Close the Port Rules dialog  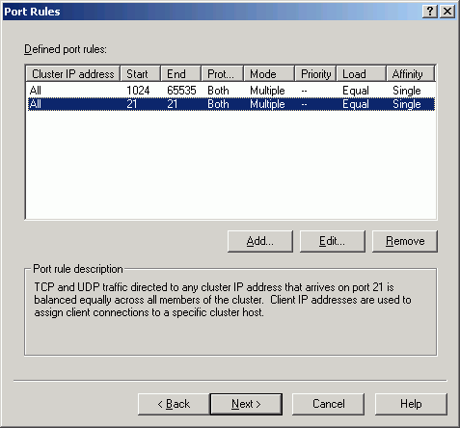pos(447,12)
